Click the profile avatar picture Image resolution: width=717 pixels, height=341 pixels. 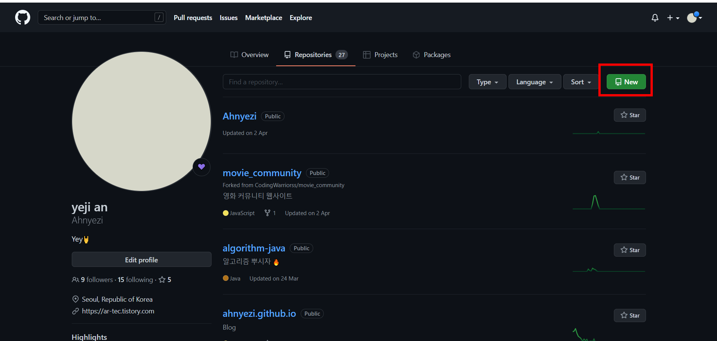click(x=141, y=121)
